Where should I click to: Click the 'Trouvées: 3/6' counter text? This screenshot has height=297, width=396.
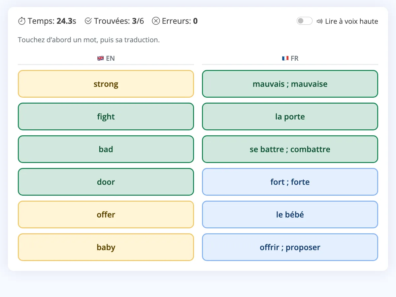(119, 21)
